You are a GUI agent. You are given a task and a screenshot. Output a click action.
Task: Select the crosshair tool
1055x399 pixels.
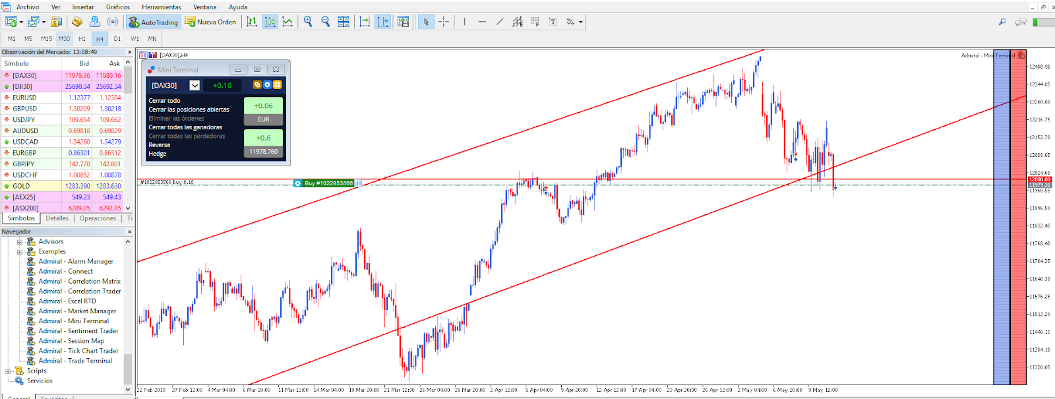[444, 22]
